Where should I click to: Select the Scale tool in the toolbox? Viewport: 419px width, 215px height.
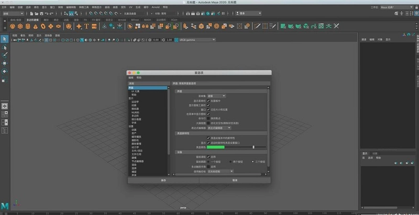(x=5, y=79)
